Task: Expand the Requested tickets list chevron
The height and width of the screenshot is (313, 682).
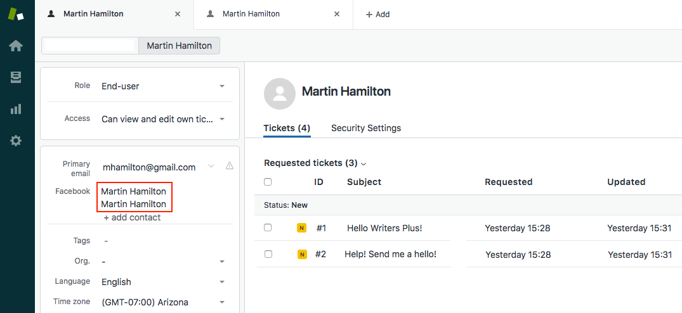Action: click(x=364, y=164)
